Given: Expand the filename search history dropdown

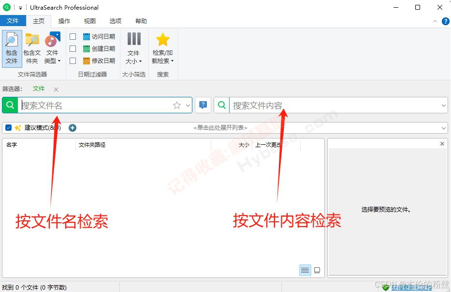Looking at the screenshot, I should click(188, 106).
